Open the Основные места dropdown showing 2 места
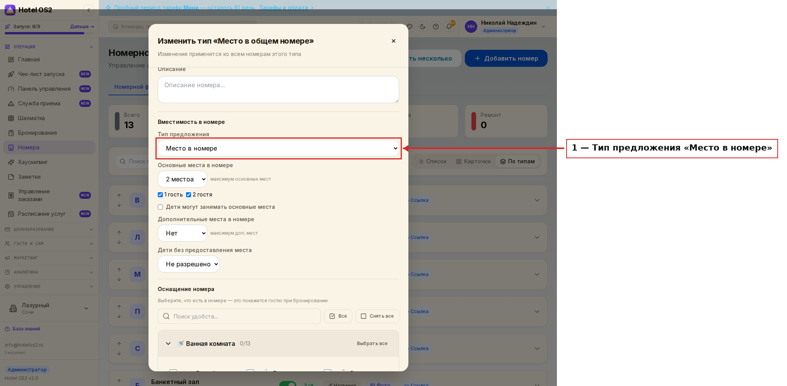Image resolution: width=787 pixels, height=386 pixels. click(183, 179)
